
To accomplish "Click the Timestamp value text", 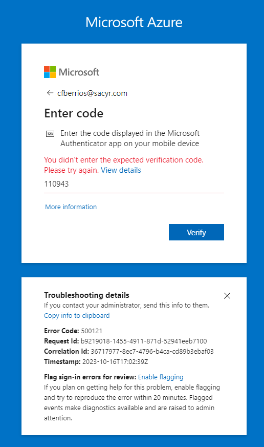I will coord(115,362).
